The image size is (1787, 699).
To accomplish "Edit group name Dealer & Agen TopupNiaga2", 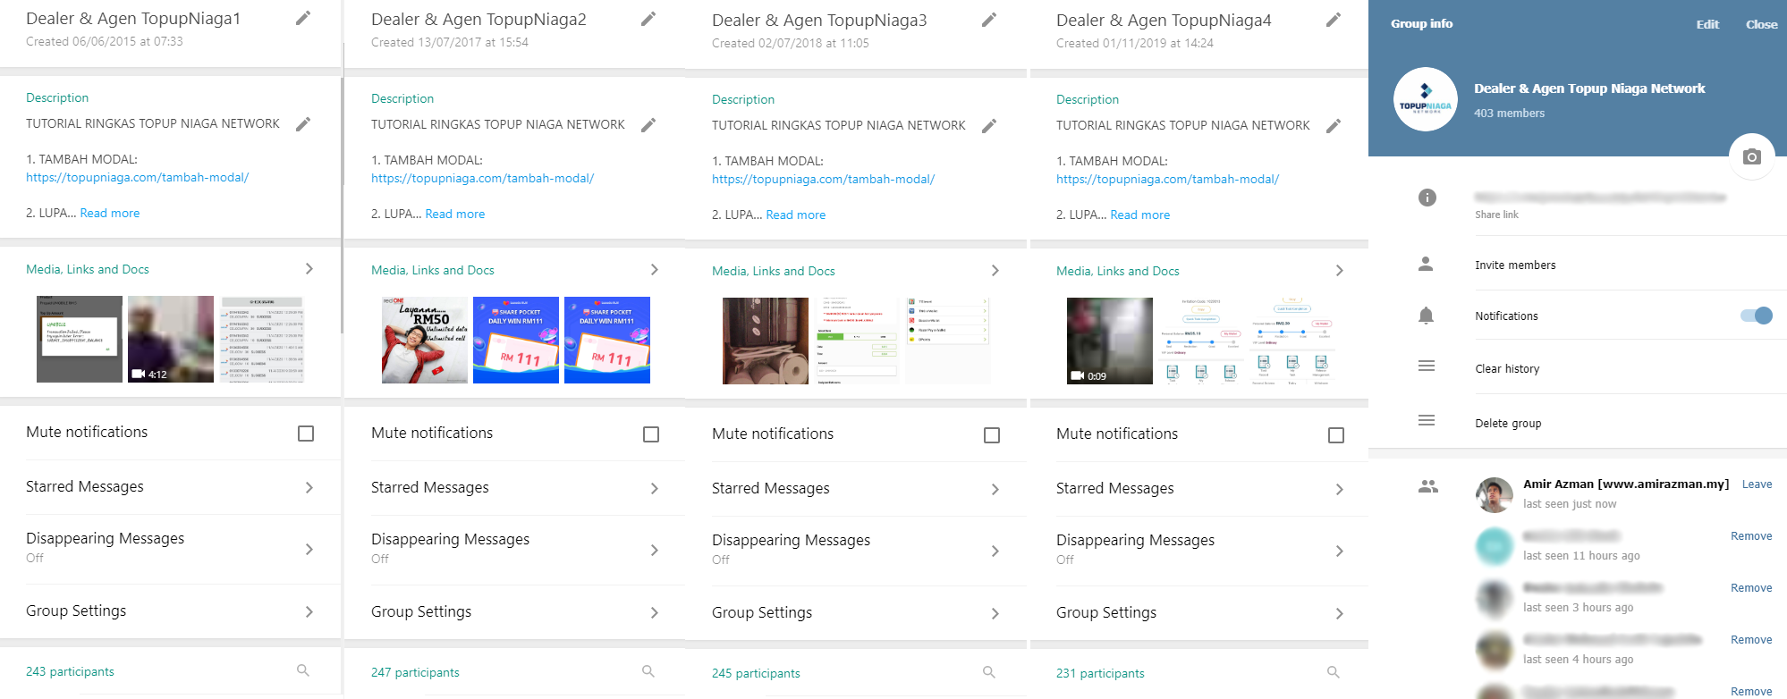I will coord(648,19).
